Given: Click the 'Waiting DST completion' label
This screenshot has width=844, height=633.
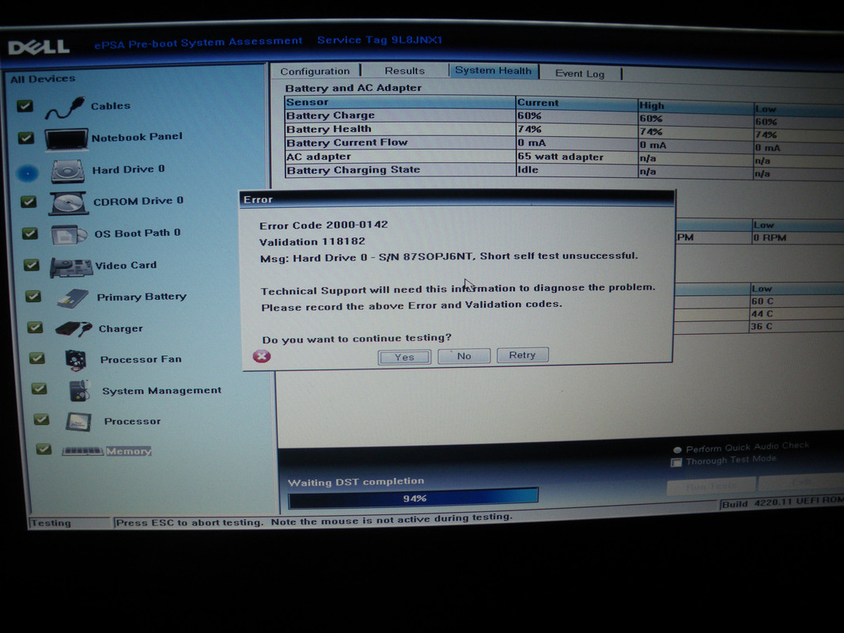Looking at the screenshot, I should (x=356, y=482).
